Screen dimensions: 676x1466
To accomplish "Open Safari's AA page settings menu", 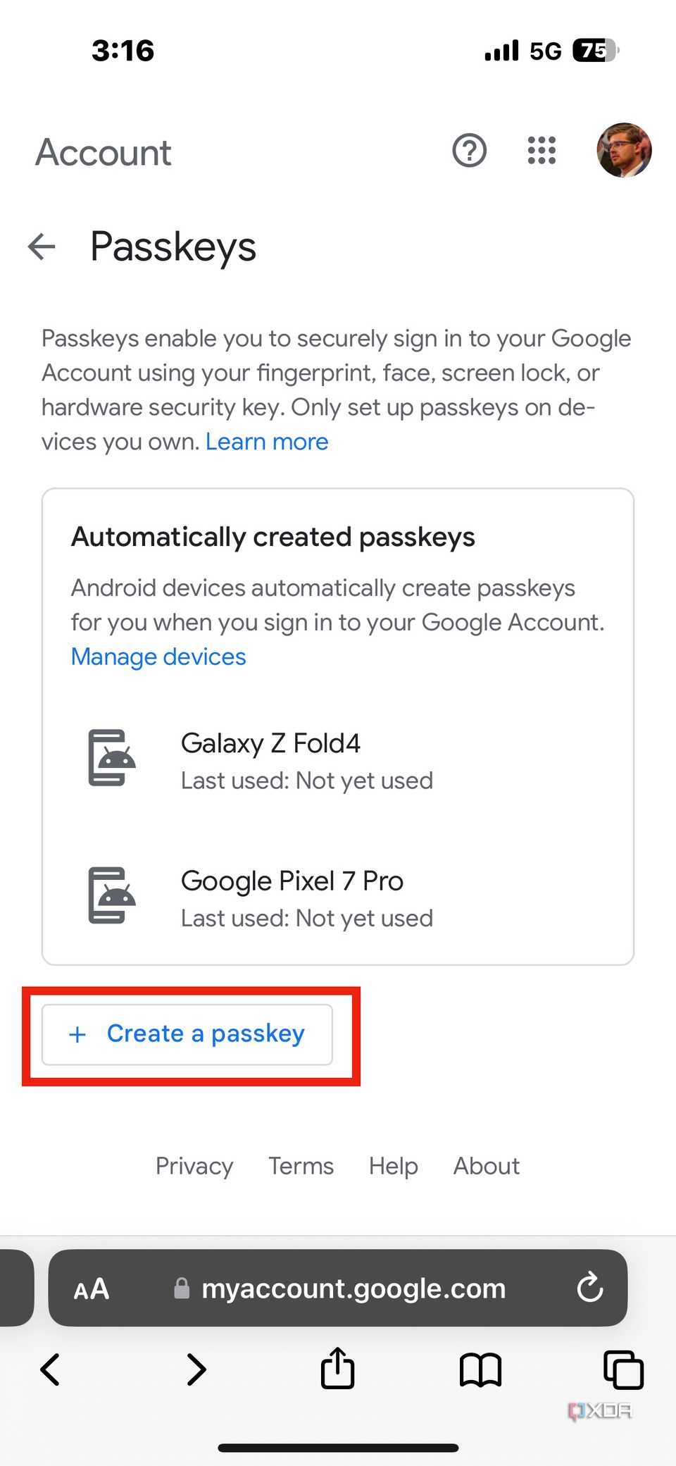I will (x=92, y=1288).
